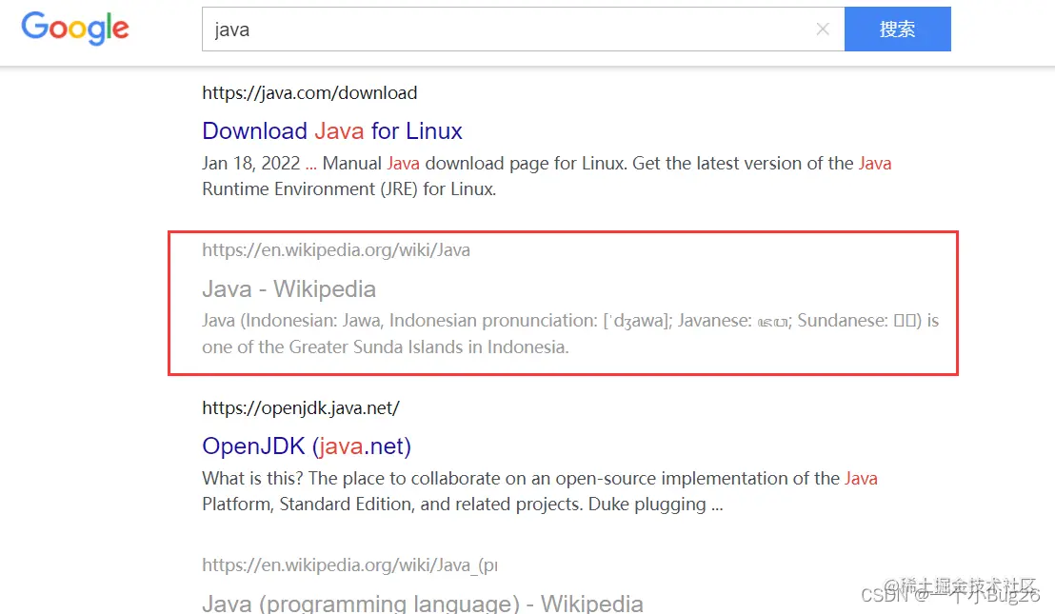
Task: Open the Download Java for Linux result
Action: (x=332, y=131)
